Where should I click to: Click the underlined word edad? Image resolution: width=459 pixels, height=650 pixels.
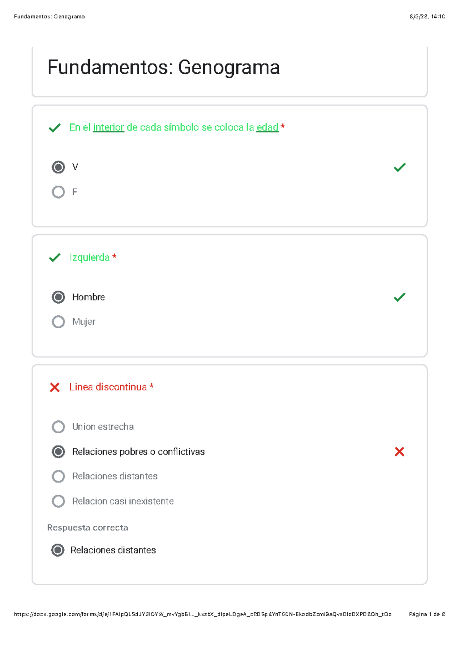click(267, 127)
